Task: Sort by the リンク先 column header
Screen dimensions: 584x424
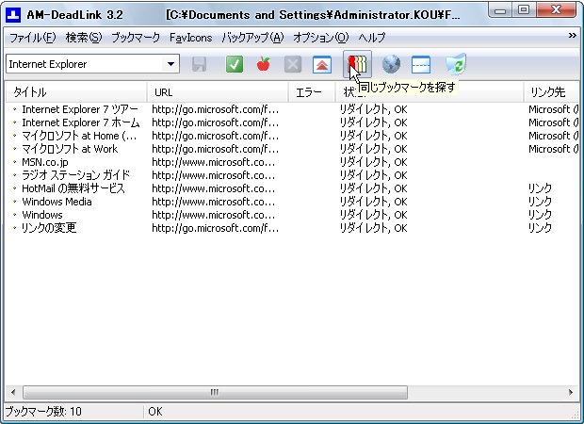Action: pyautogui.click(x=551, y=92)
